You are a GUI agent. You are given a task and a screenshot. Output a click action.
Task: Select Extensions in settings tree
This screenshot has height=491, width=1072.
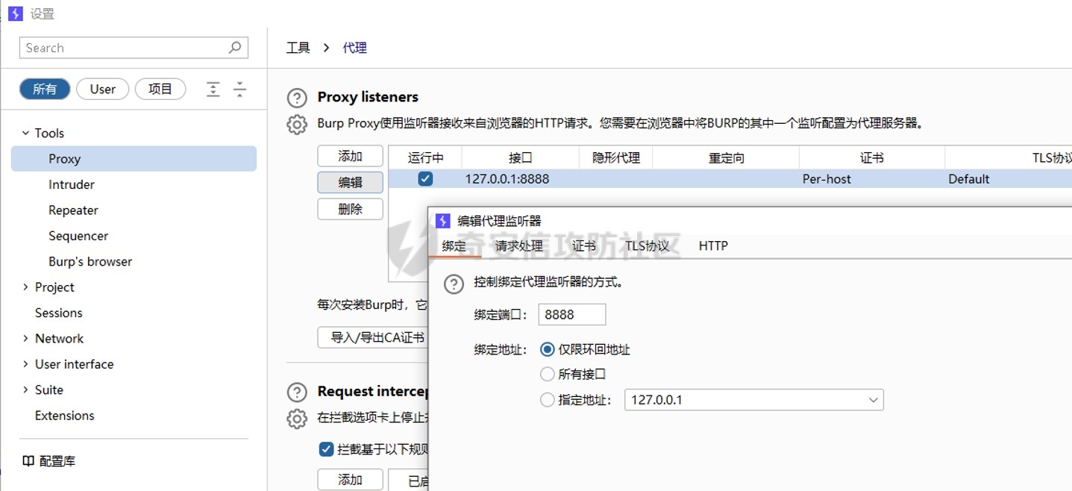click(65, 416)
